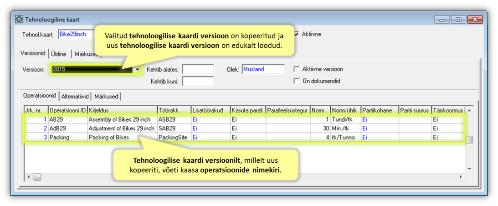The image size is (498, 206).
Task: Select the Packing operation ID cell
Action: [x=67, y=137]
